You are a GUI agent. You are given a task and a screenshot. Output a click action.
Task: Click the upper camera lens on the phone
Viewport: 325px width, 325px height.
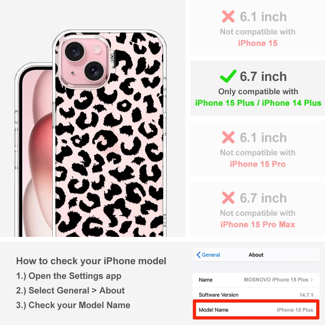click(74, 52)
